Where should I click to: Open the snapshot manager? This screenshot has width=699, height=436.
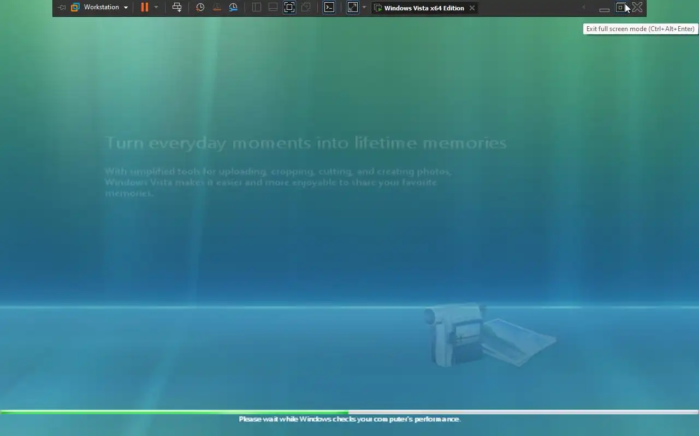233,8
